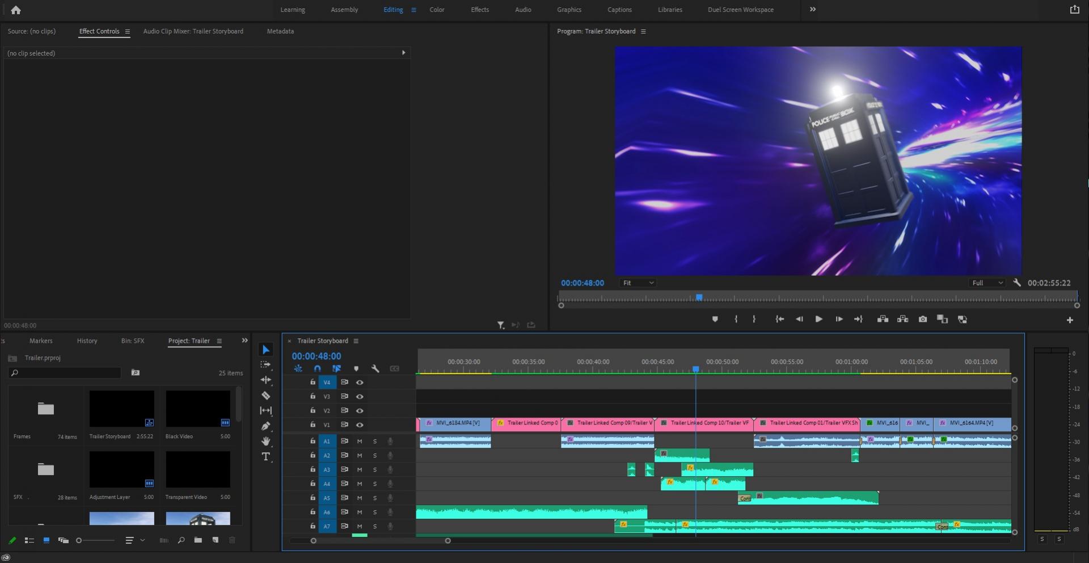Image resolution: width=1089 pixels, height=563 pixels.
Task: Add a marker in the Program monitor
Action: pyautogui.click(x=715, y=320)
